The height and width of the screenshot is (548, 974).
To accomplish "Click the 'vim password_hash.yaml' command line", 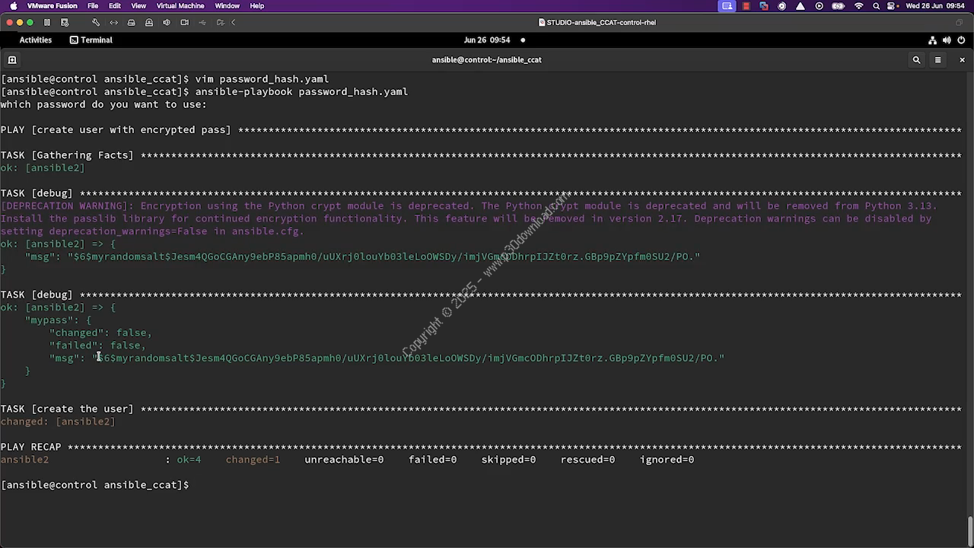I will (x=262, y=78).
